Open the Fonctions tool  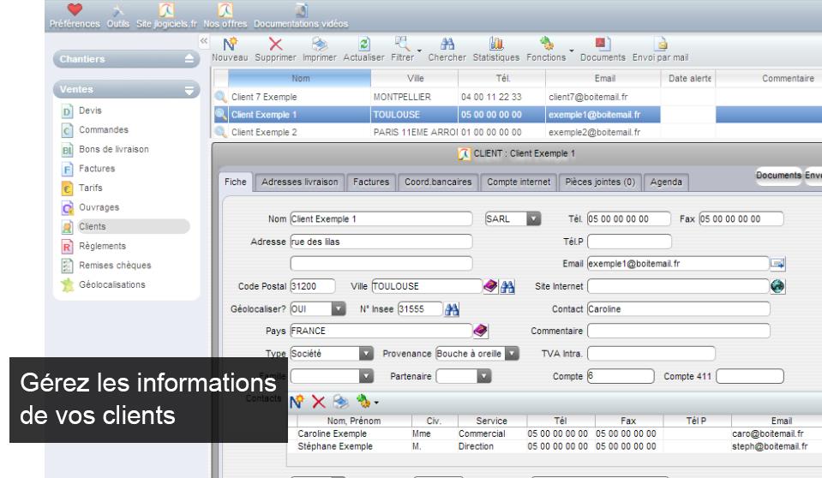pyautogui.click(x=546, y=50)
